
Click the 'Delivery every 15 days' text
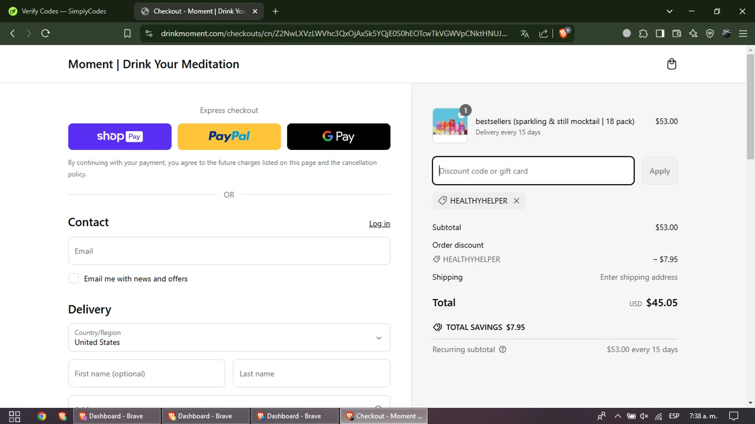(x=508, y=132)
